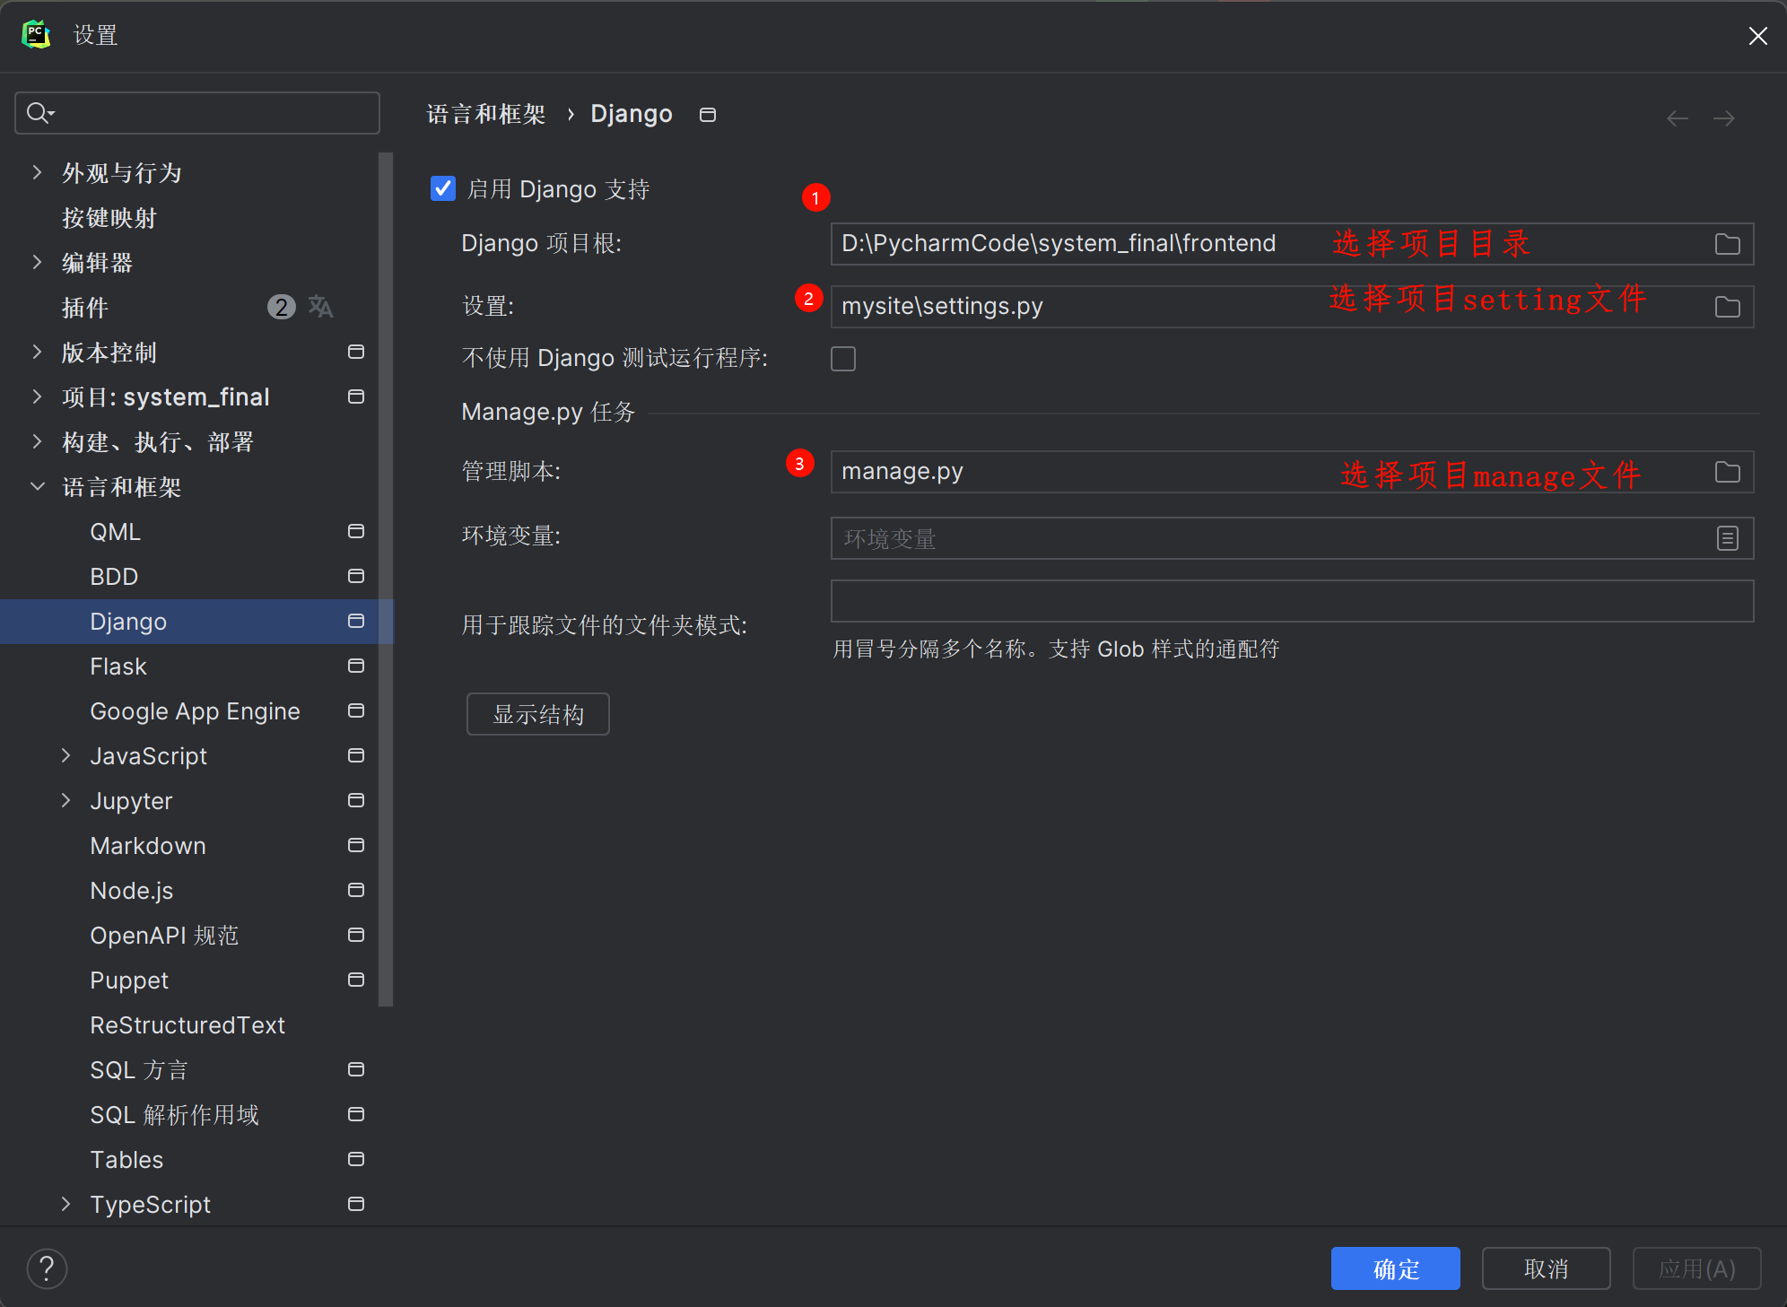
Task: Select 版本控制 in the settings sidebar
Action: (109, 352)
